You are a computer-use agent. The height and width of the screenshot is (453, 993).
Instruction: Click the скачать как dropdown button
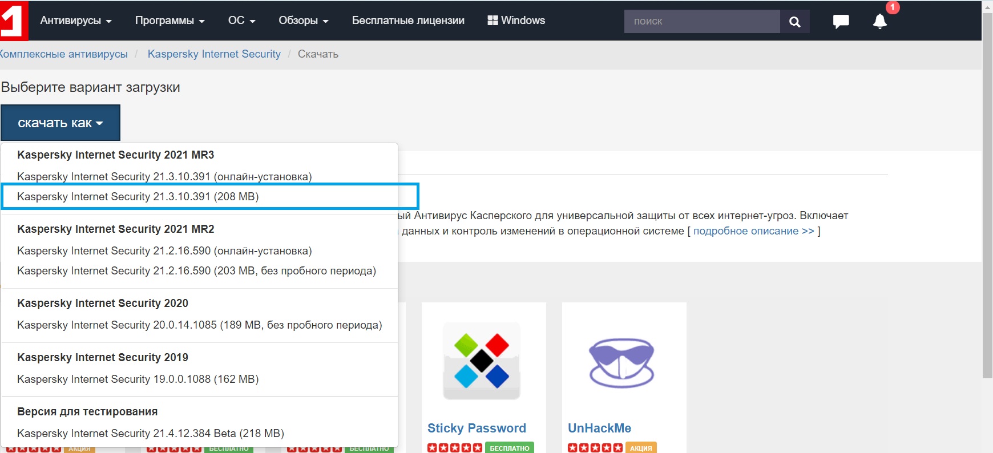(60, 123)
